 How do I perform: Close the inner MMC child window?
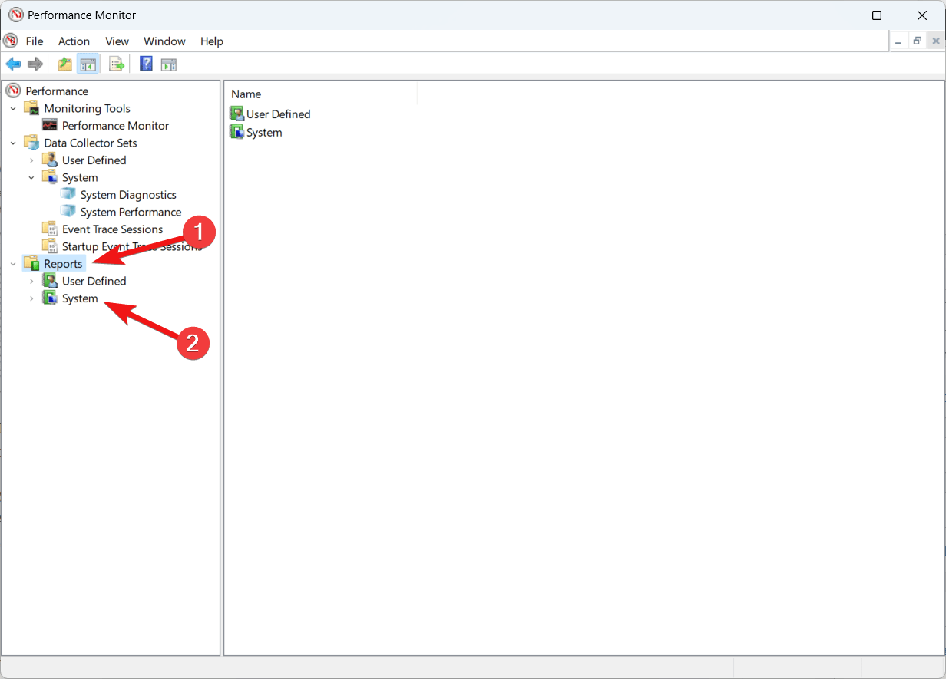pyautogui.click(x=936, y=41)
